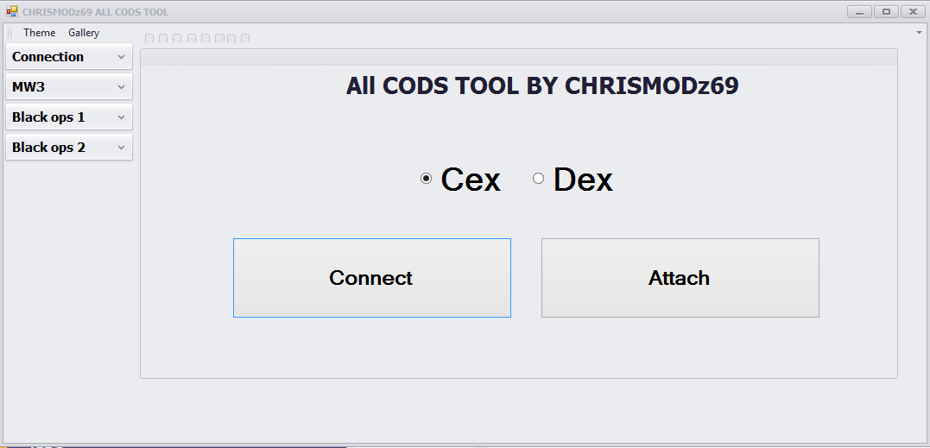The image size is (930, 448).
Task: Select the last blank tab above the panel
Action: coord(245,39)
